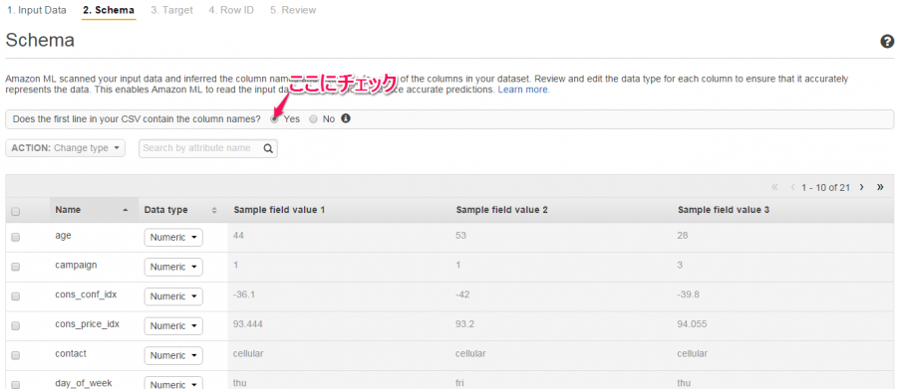Screen dimensions: 897x389
Task: Click the info icon beside No
Action: 346,118
